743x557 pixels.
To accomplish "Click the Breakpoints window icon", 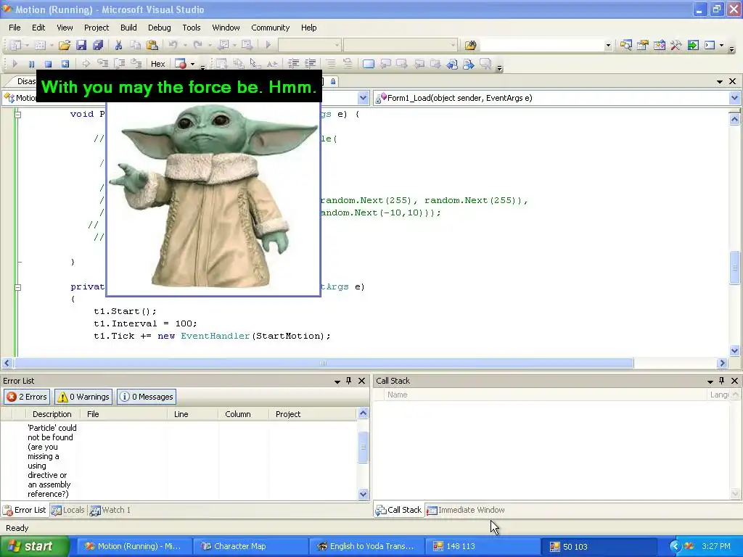I will coord(181,64).
